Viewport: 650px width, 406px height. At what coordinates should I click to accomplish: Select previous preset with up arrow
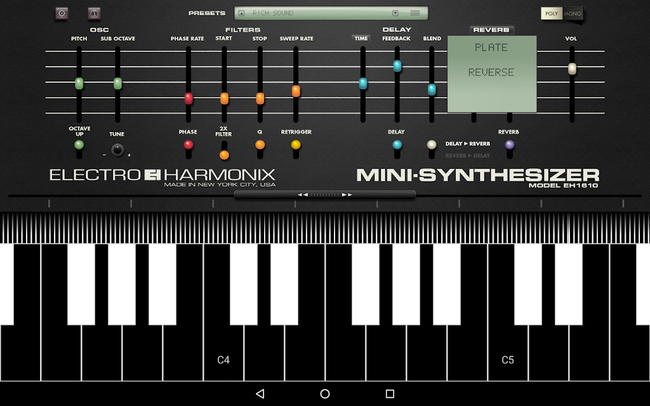[242, 13]
